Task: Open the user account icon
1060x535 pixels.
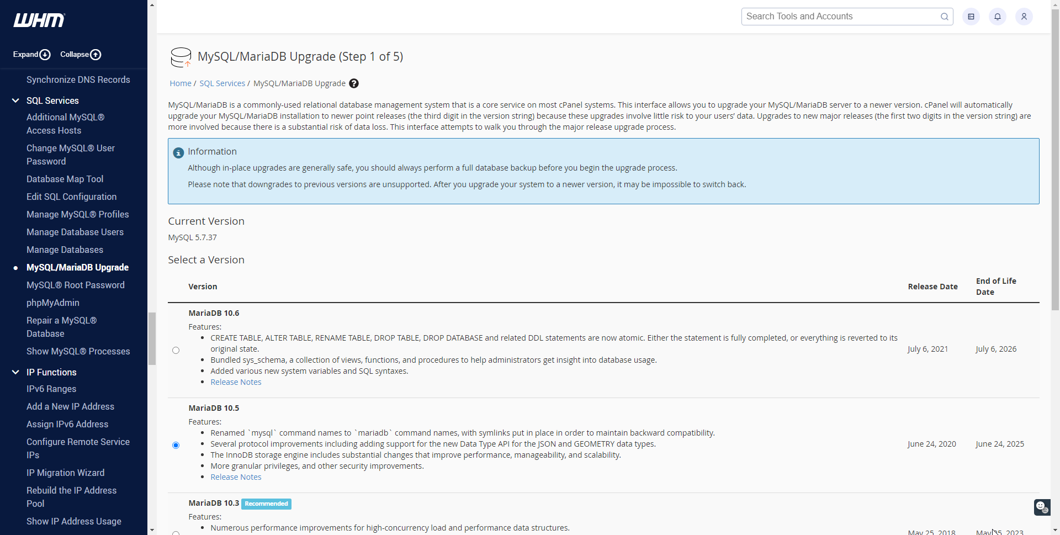Action: point(1024,17)
